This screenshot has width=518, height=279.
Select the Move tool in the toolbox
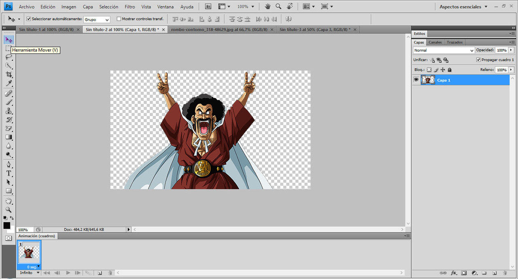[x=8, y=40]
